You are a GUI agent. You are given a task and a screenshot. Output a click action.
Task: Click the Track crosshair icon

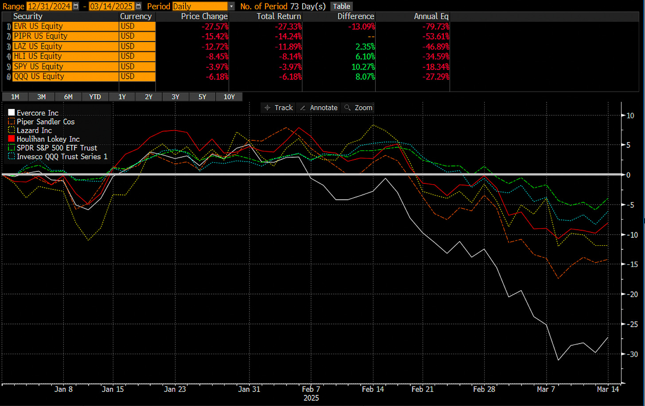[x=267, y=108]
